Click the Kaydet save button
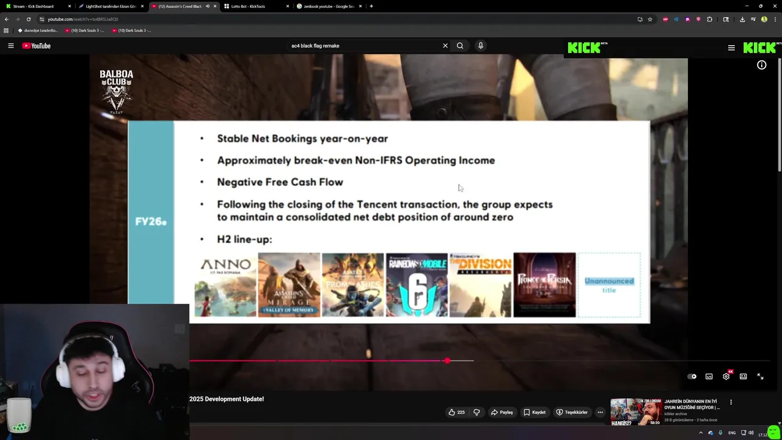Viewport: 782px width, 440px height. pyautogui.click(x=535, y=412)
